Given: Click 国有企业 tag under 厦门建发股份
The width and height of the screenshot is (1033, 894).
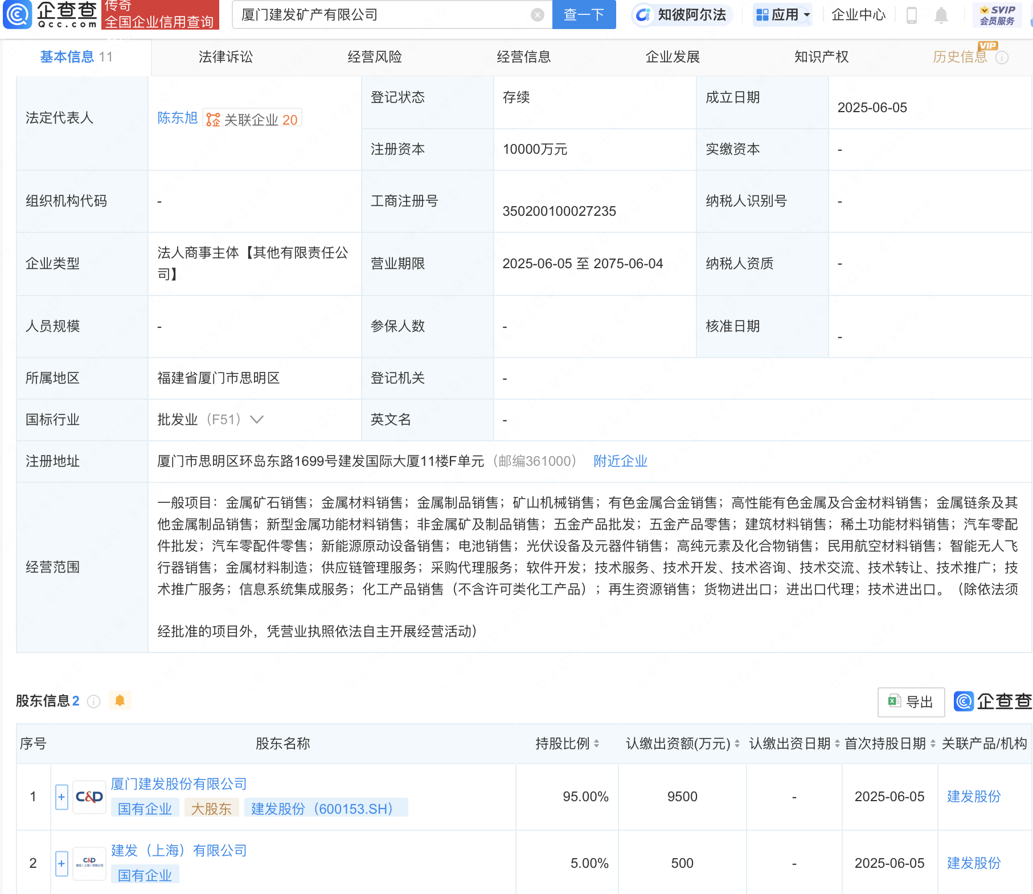Looking at the screenshot, I should pos(145,809).
